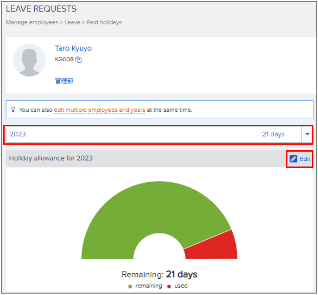318x295 pixels.
Task: Click the KG008 employee code
Action: click(x=64, y=59)
